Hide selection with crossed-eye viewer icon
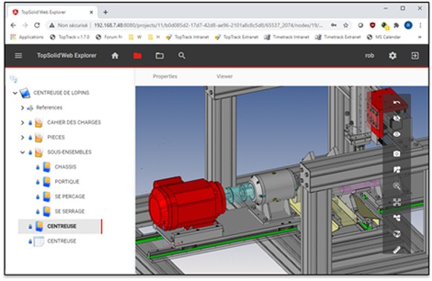The image size is (432, 281). coord(397,119)
